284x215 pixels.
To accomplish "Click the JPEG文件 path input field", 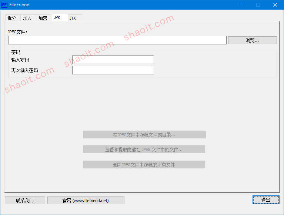I will coord(117,40).
